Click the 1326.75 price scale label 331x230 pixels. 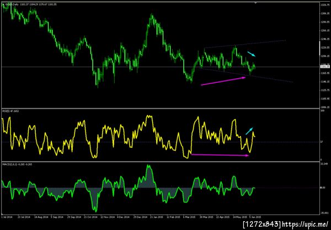point(325,4)
